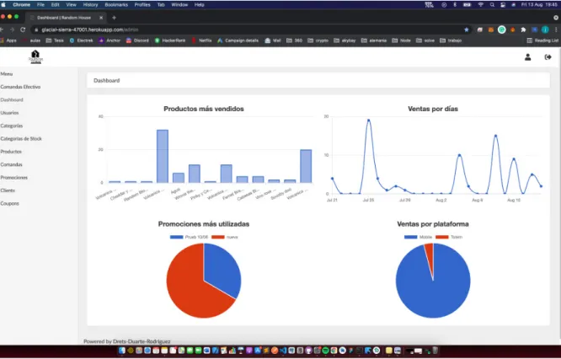Expand the Node bookmarks folder
The height and width of the screenshot is (359, 561).
pyautogui.click(x=402, y=40)
